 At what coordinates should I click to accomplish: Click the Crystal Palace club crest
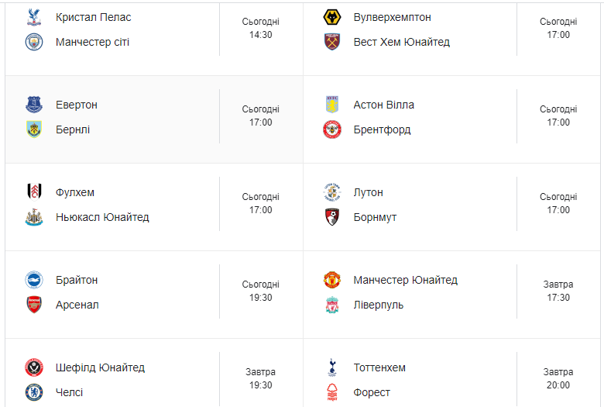click(34, 17)
